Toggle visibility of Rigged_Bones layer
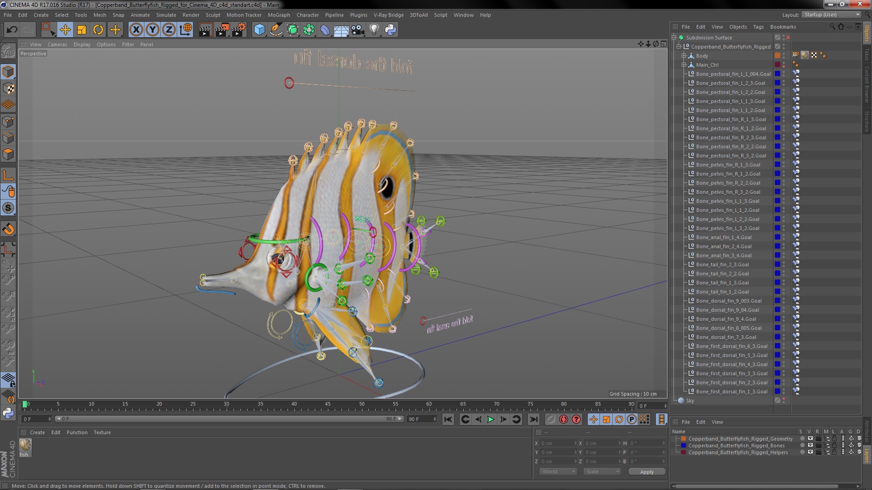This screenshot has height=490, width=872. [810, 446]
